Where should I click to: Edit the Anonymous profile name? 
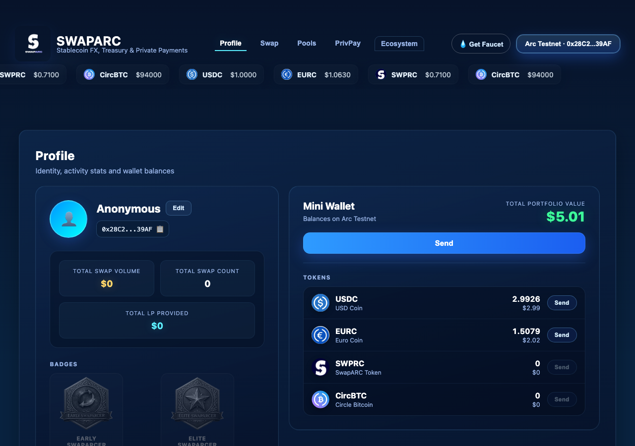[x=179, y=208]
